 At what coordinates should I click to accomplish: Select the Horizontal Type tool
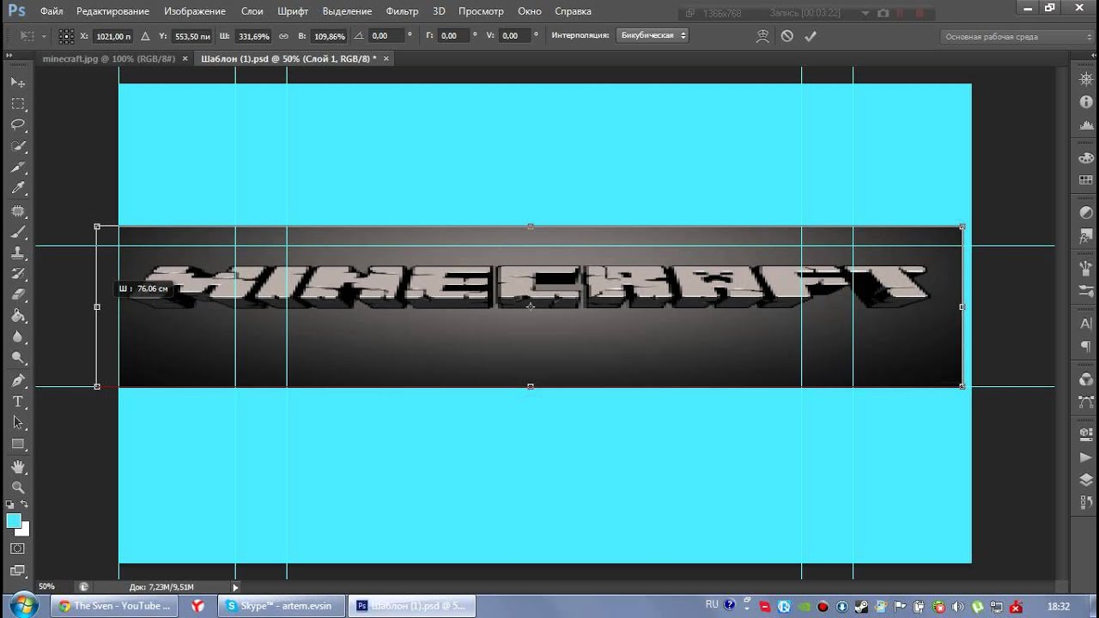(17, 402)
